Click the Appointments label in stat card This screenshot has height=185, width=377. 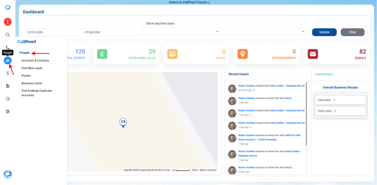pos(284,58)
